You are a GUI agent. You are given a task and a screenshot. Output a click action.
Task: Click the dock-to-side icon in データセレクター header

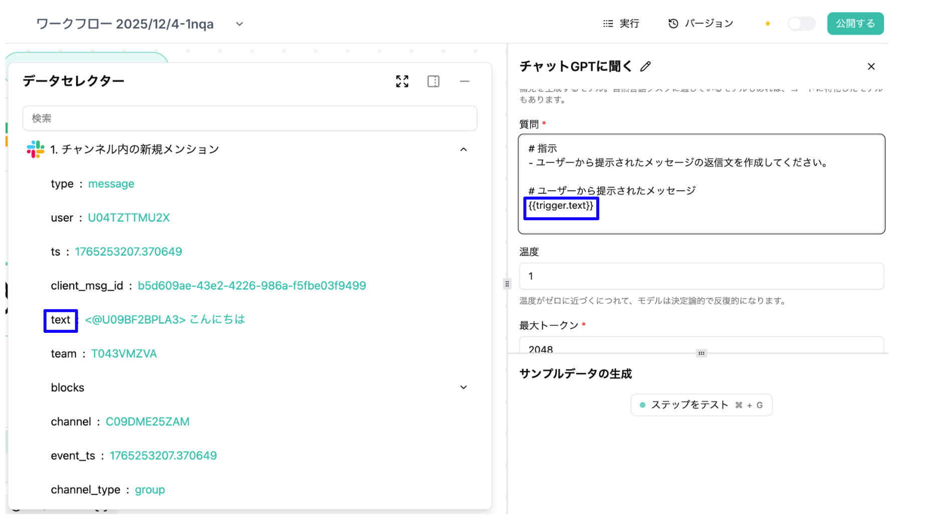[433, 81]
